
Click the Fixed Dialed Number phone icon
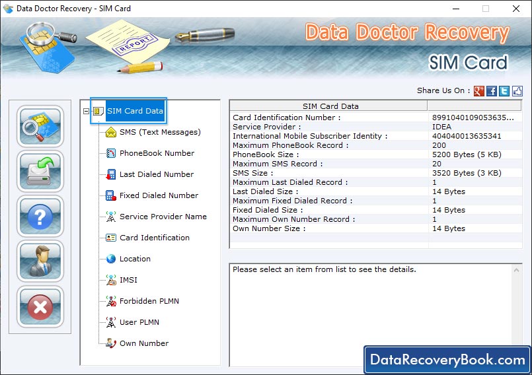111,195
